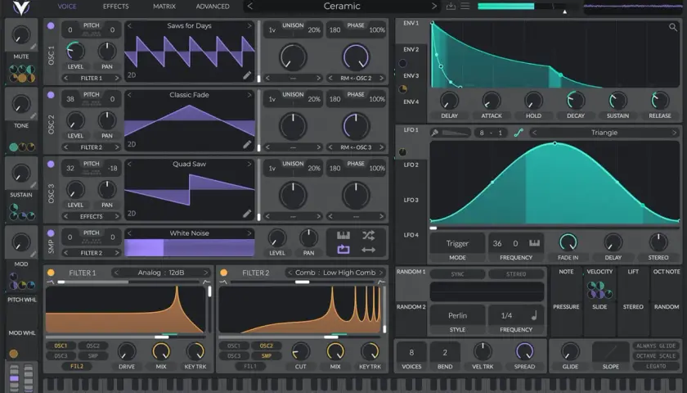Viewport: 687px width, 393px height.
Task: Toggle Filter 2 power button
Action: pyautogui.click(x=224, y=273)
